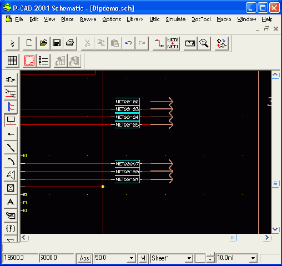Open the Macro menu
The image size is (282, 266).
tap(224, 19)
